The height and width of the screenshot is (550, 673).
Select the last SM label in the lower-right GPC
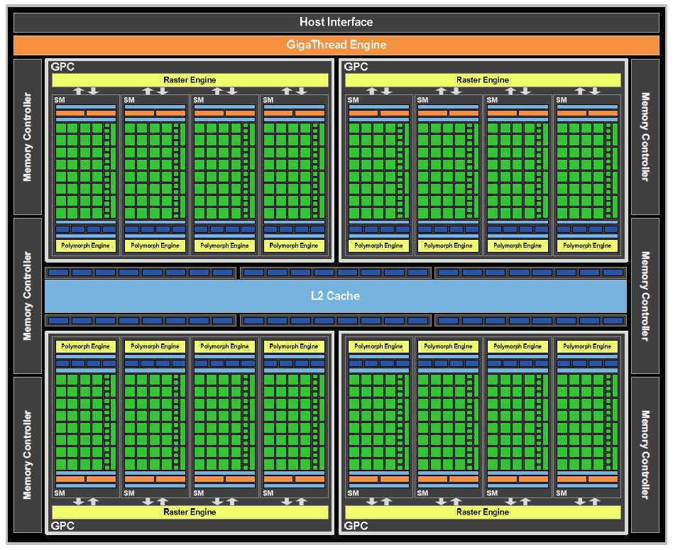pos(562,493)
